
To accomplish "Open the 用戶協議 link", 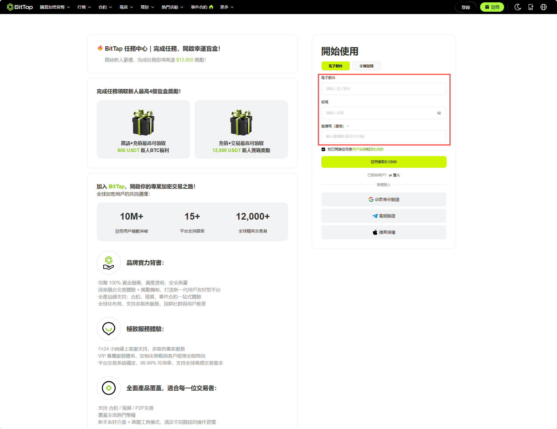I will (359, 149).
